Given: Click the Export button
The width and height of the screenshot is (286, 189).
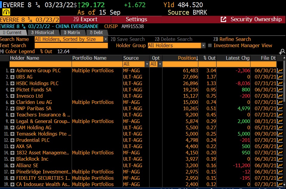Looking at the screenshot, I should [x=85, y=19].
